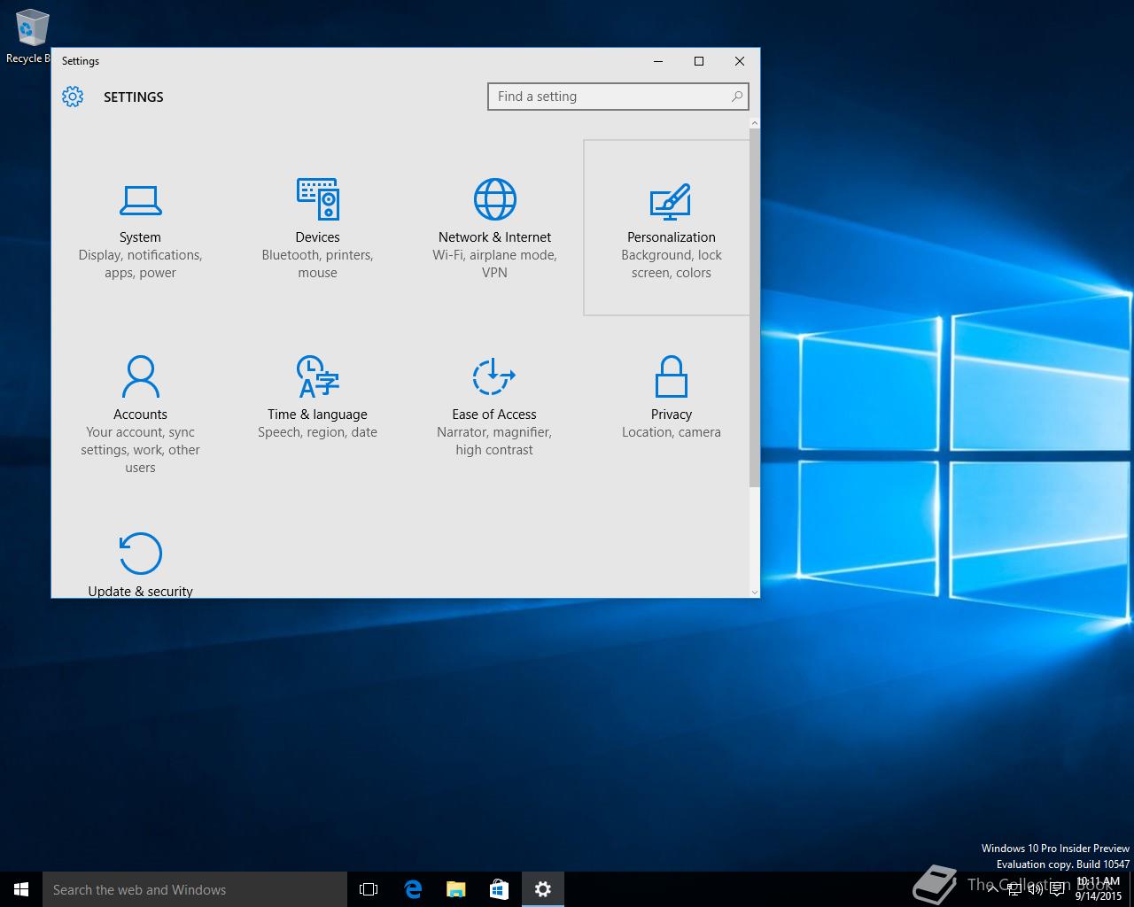Click the Settings window scrollbar thumb
The width and height of the screenshot is (1134, 907).
(754, 307)
